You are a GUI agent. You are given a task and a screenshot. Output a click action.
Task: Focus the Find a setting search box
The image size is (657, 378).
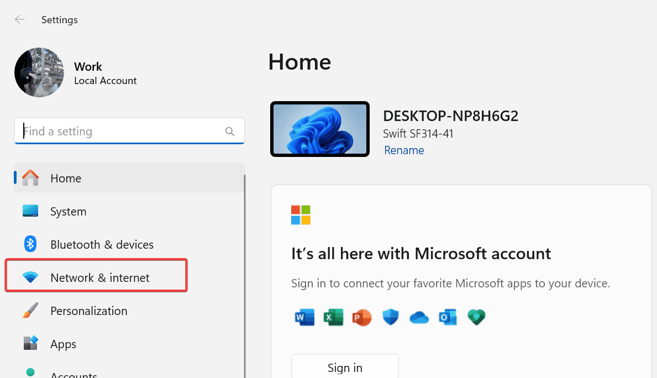point(129,131)
